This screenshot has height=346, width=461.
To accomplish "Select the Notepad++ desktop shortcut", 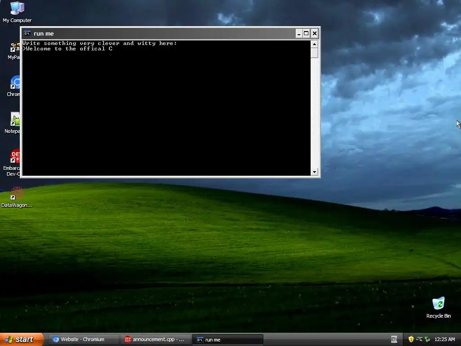I will [x=13, y=123].
